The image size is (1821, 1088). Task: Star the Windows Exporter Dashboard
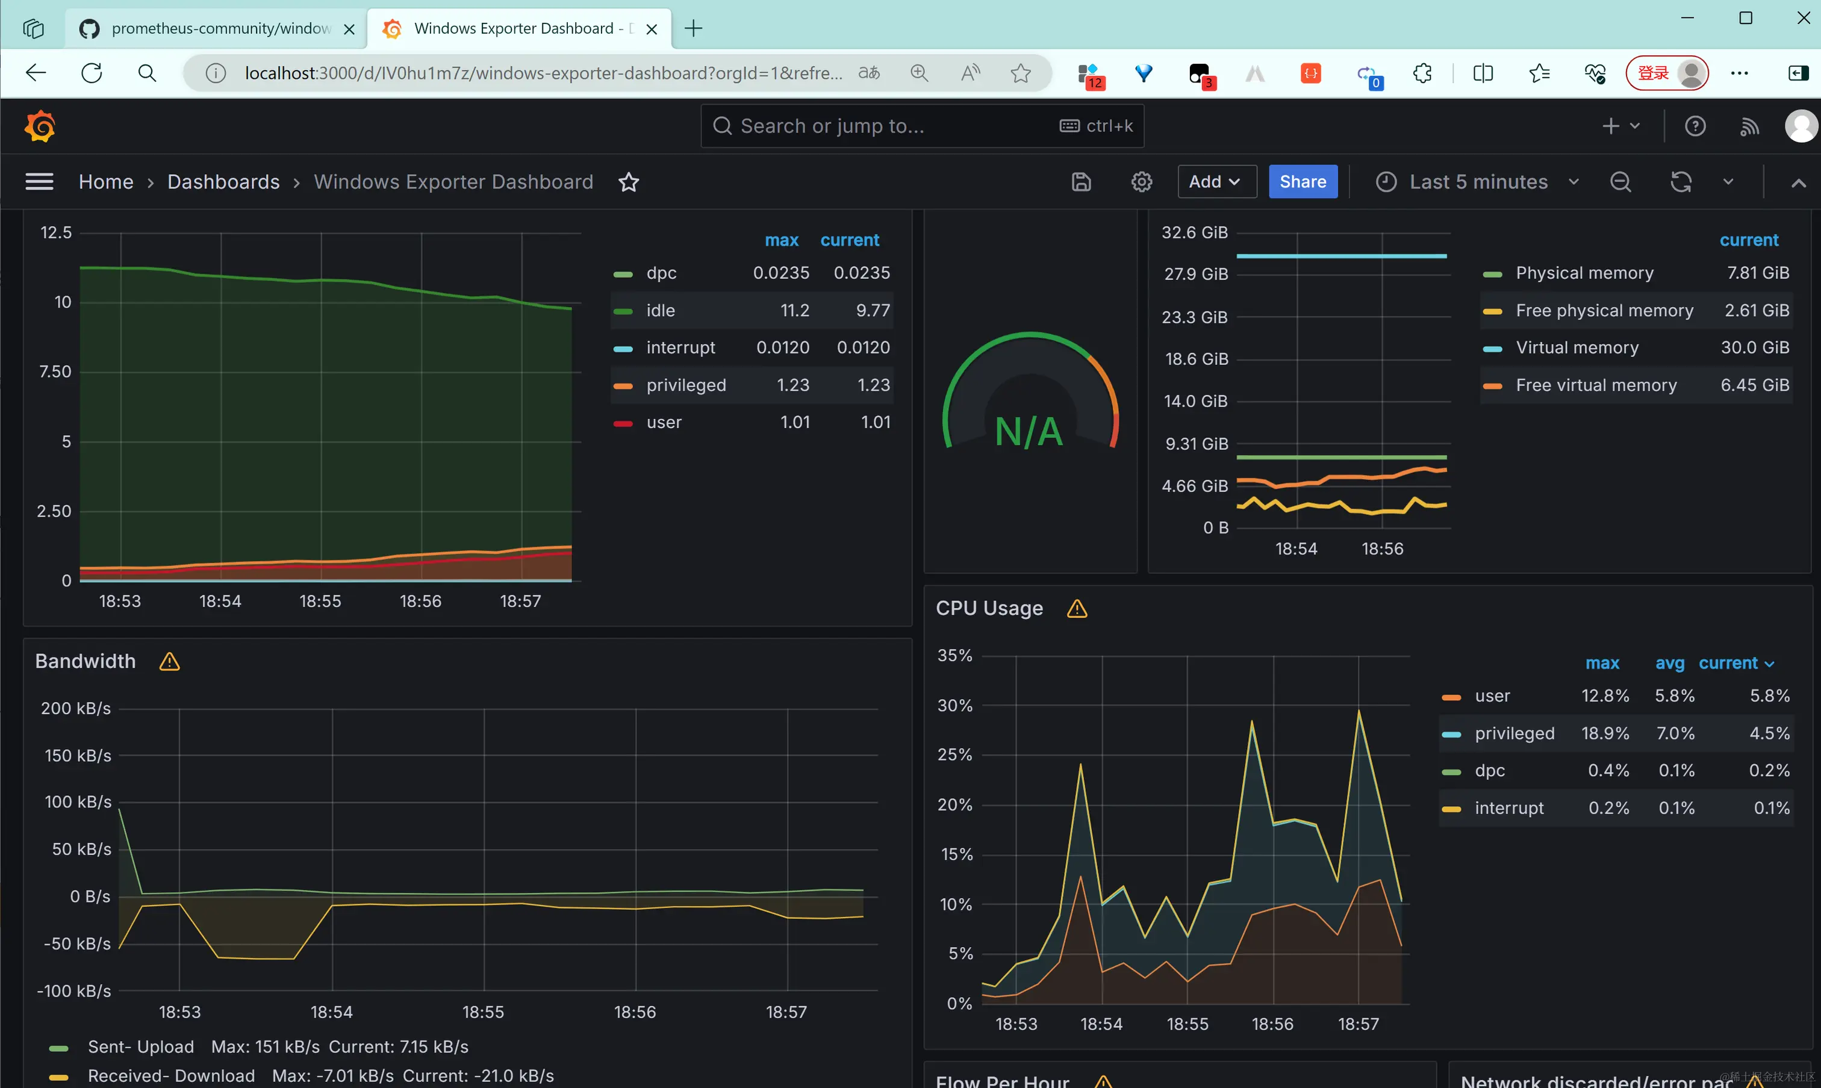click(x=628, y=182)
